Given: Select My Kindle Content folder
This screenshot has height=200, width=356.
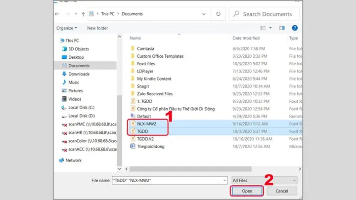Looking at the screenshot, I should pyautogui.click(x=154, y=79).
